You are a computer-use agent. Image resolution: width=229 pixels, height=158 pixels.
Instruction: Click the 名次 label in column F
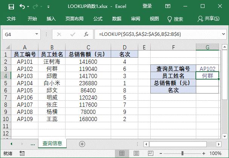coord(173,90)
